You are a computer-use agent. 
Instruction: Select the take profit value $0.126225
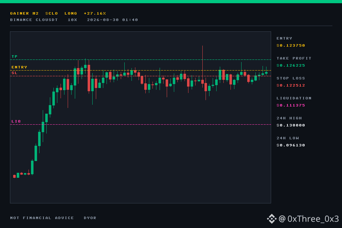291,66
